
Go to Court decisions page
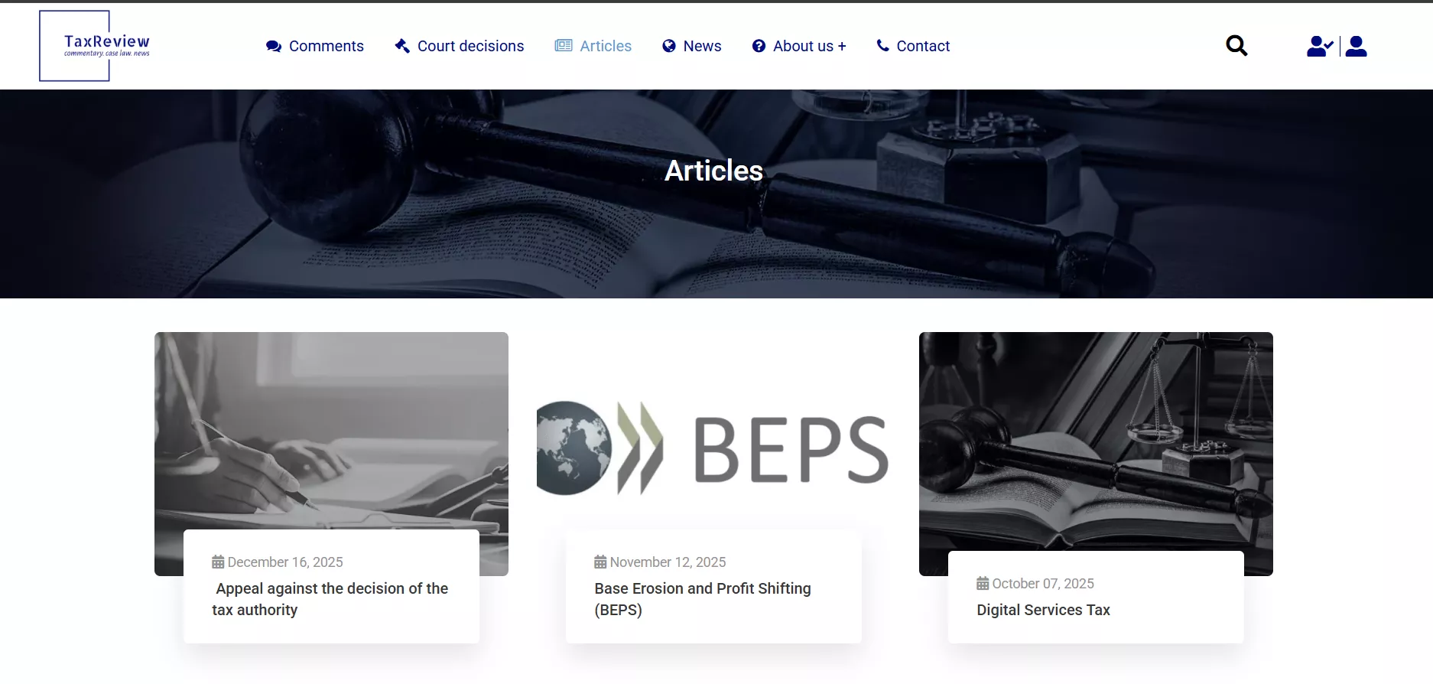[470, 46]
